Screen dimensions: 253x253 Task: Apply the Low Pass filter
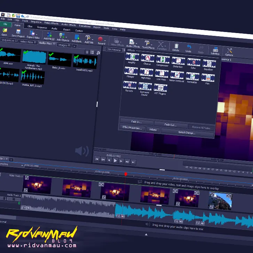click(x=161, y=75)
